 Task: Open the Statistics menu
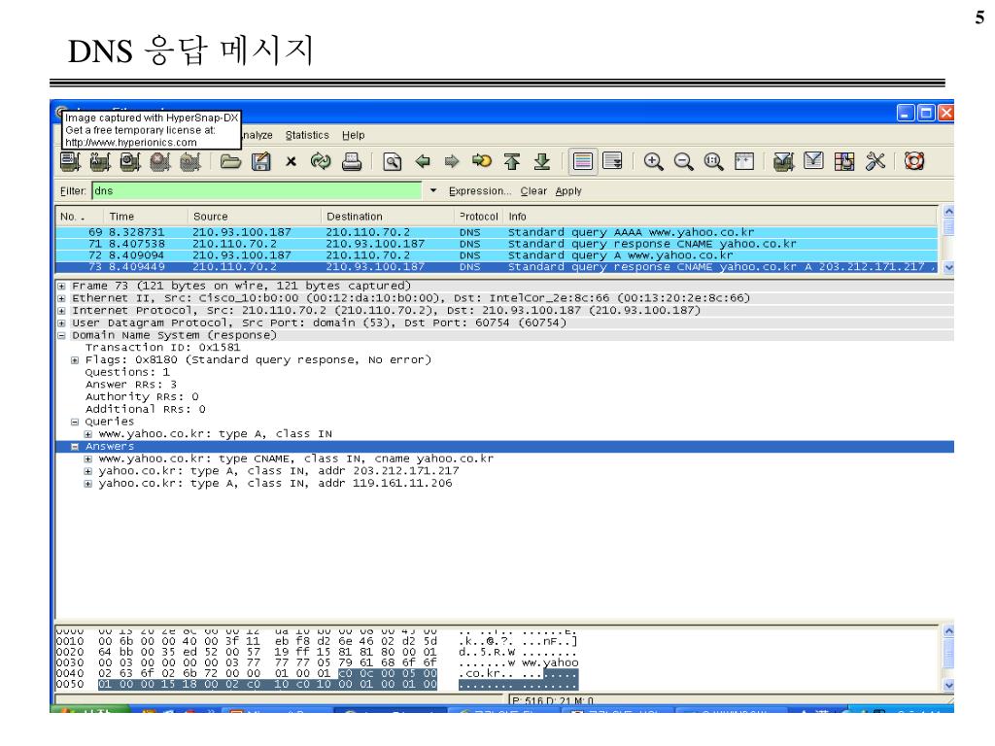307,135
